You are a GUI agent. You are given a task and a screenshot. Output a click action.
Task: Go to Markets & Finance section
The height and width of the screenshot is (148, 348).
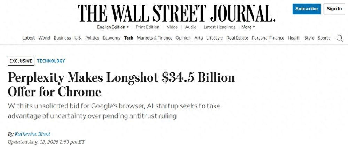[155, 38]
